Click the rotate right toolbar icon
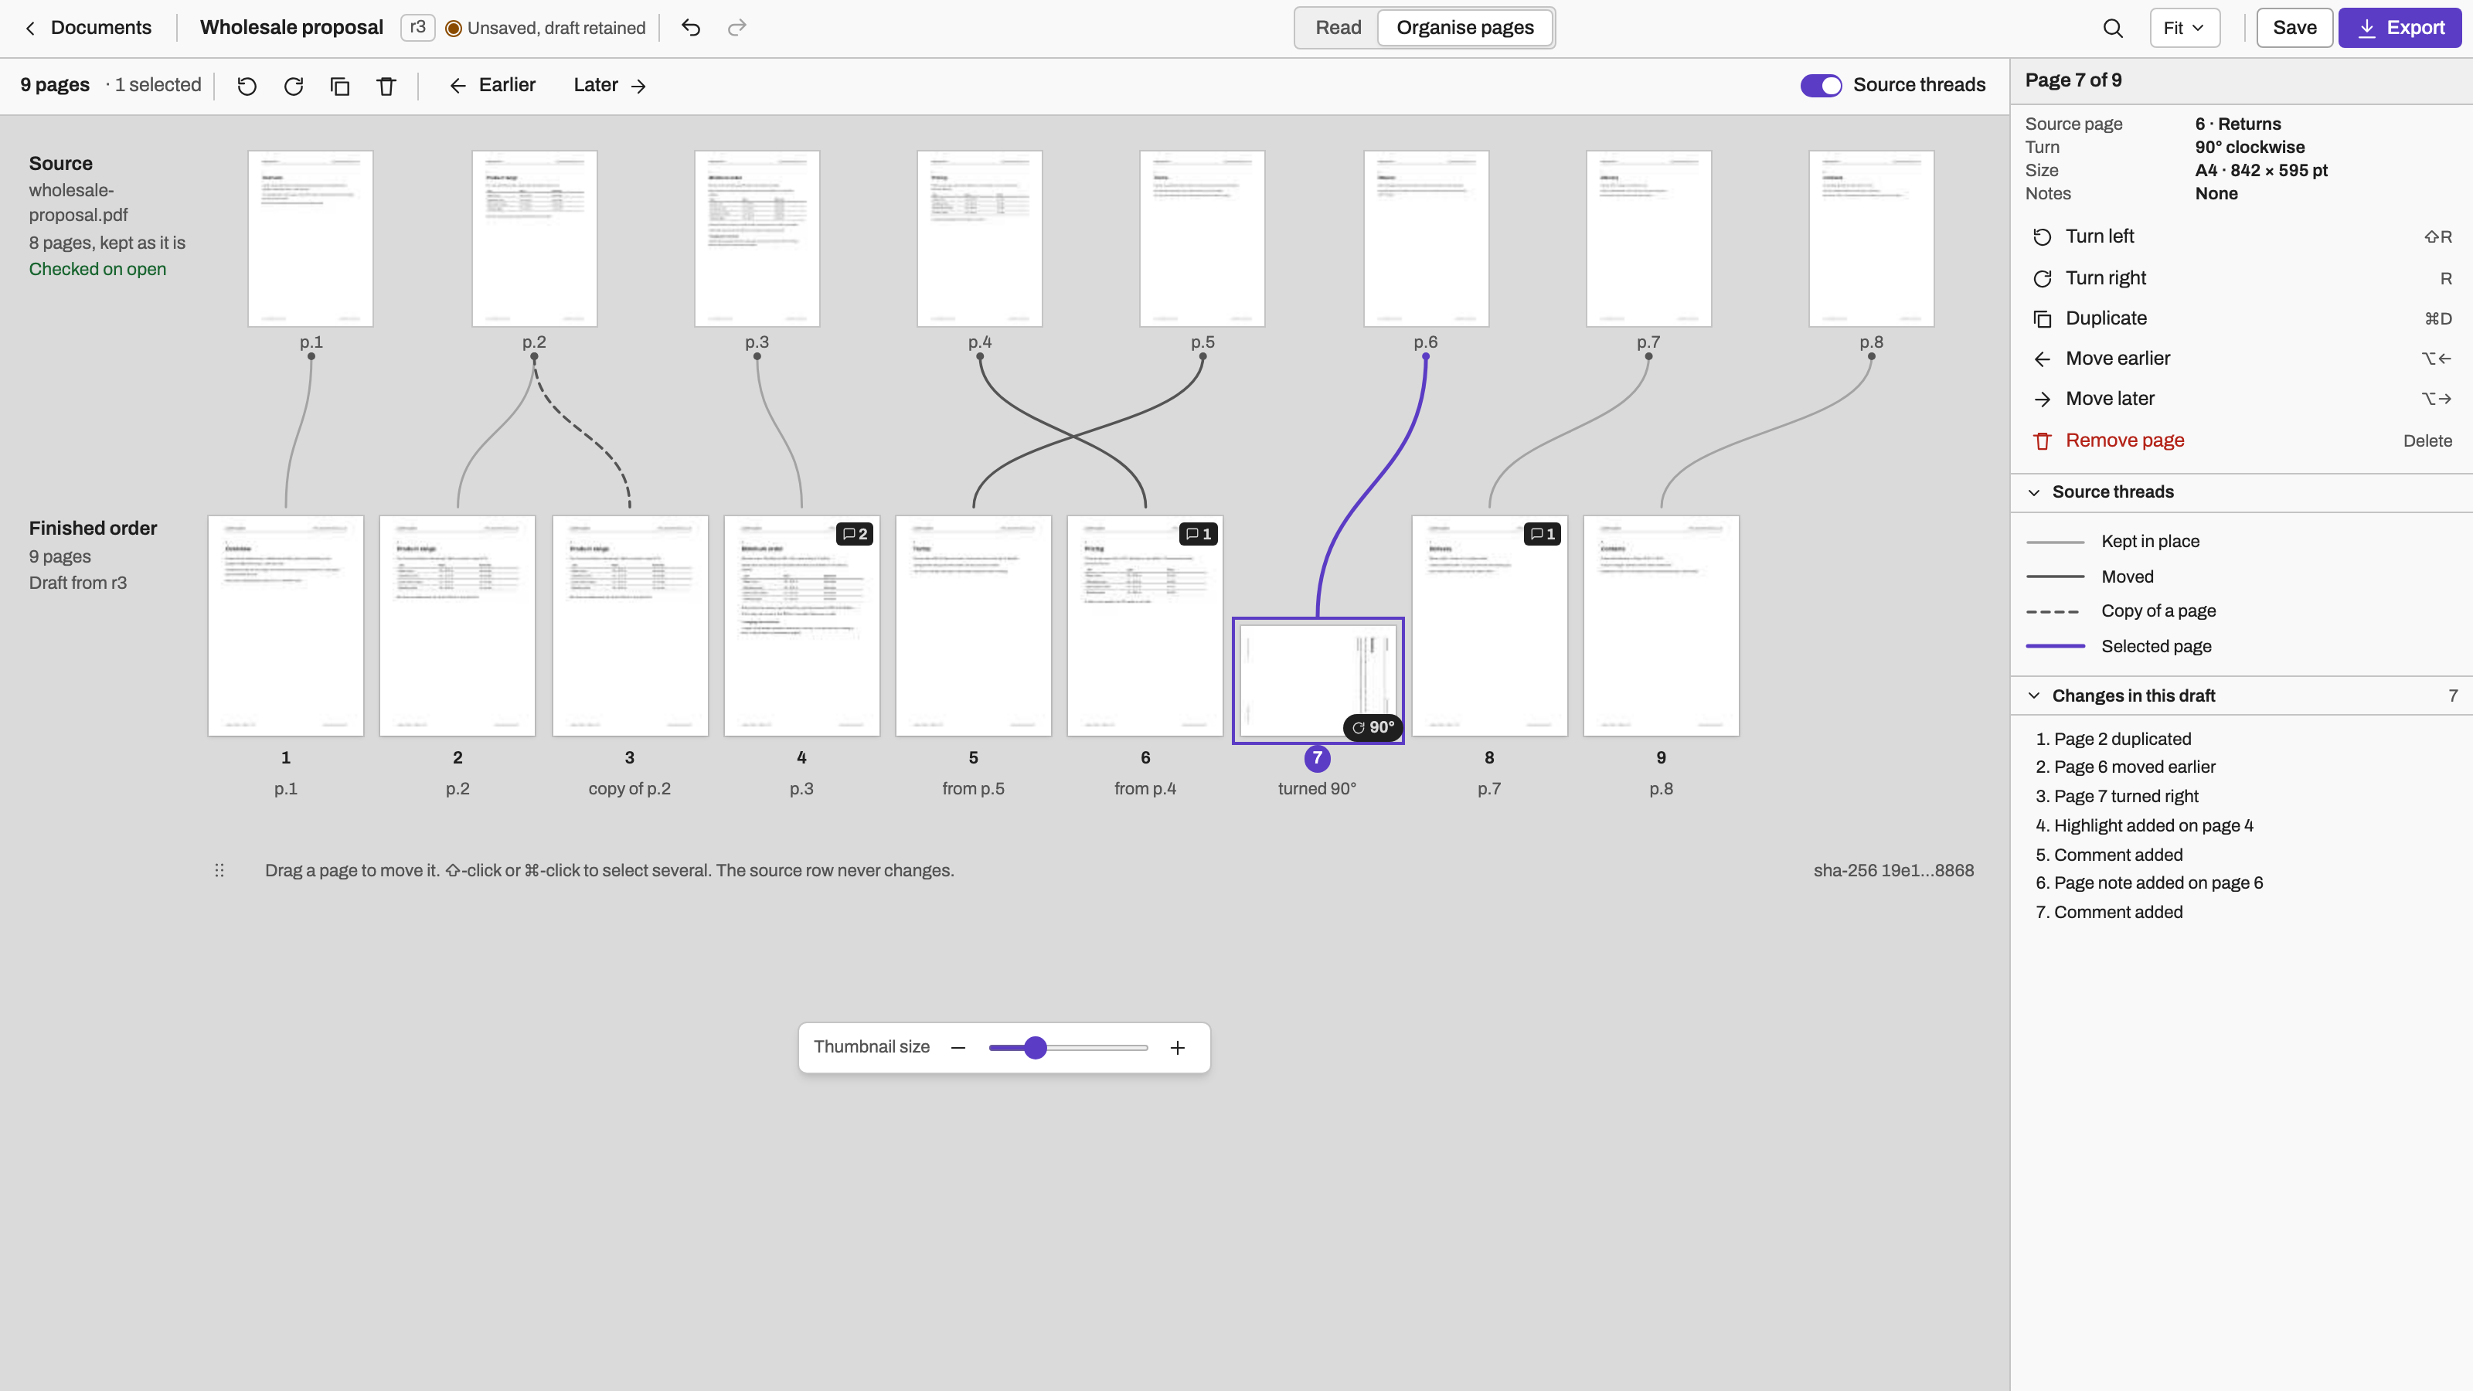 click(x=294, y=86)
